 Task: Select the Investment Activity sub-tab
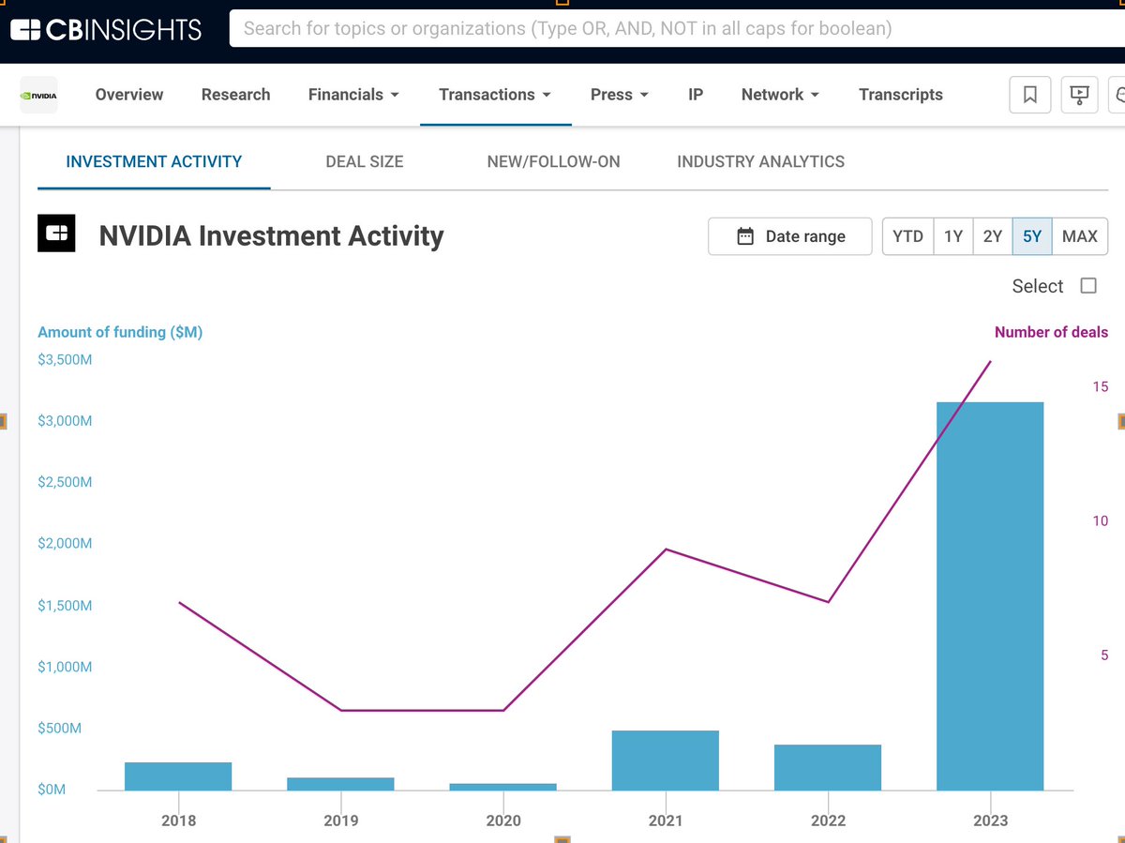[x=154, y=161]
